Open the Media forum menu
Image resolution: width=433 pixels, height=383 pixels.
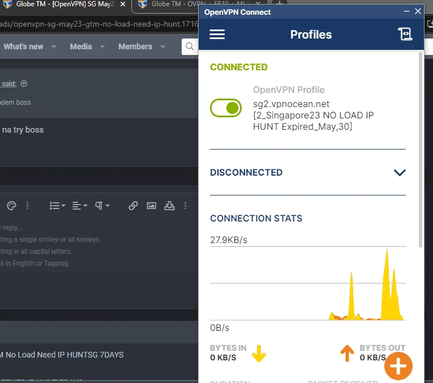click(80, 46)
